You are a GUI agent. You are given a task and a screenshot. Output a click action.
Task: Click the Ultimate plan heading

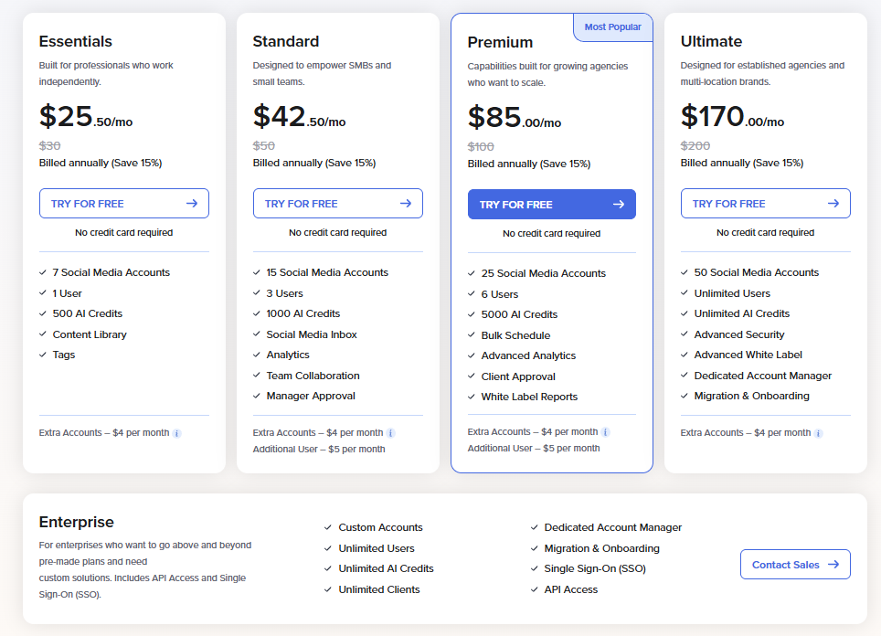[711, 41]
